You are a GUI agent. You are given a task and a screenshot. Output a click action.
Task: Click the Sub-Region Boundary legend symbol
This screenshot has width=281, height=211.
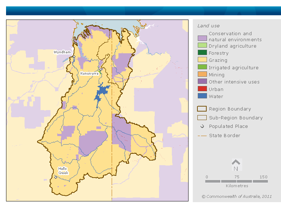click(x=202, y=118)
